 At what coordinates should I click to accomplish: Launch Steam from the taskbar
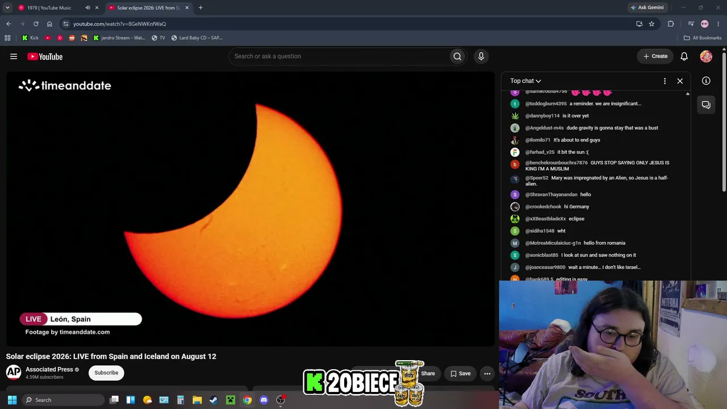point(214,400)
